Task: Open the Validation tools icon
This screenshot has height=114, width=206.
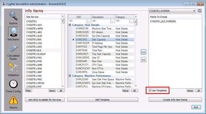Action: pyautogui.click(x=13, y=67)
